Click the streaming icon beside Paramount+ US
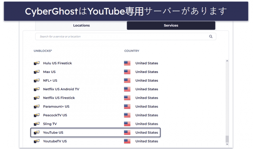Viewport: 253px width, 149px height. (x=37, y=107)
